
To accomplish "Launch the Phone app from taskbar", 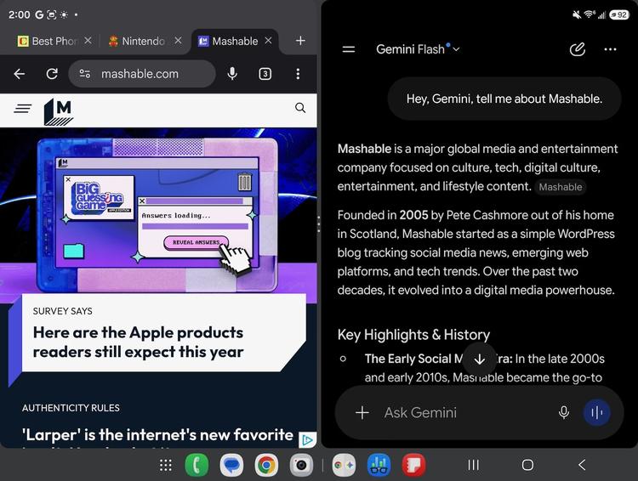I will pyautogui.click(x=197, y=465).
